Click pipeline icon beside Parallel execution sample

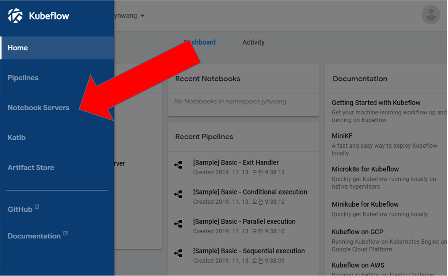[x=178, y=224]
